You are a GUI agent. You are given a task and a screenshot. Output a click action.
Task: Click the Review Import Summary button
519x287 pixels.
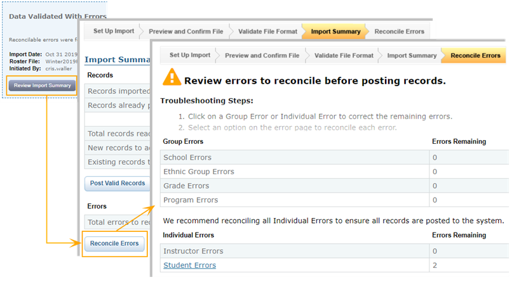[43, 86]
